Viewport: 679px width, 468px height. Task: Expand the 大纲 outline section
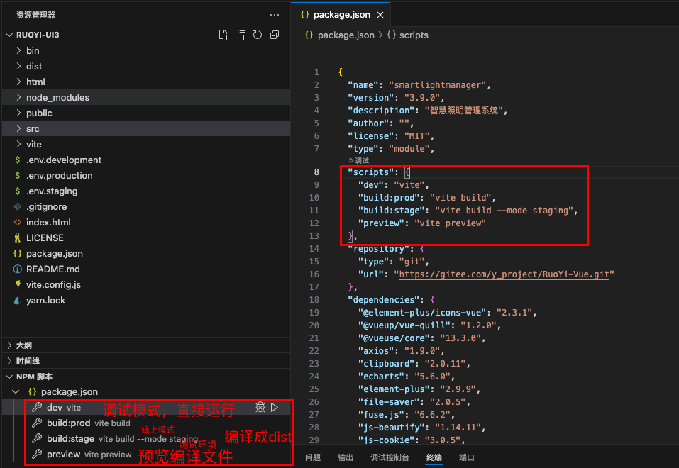pos(9,345)
